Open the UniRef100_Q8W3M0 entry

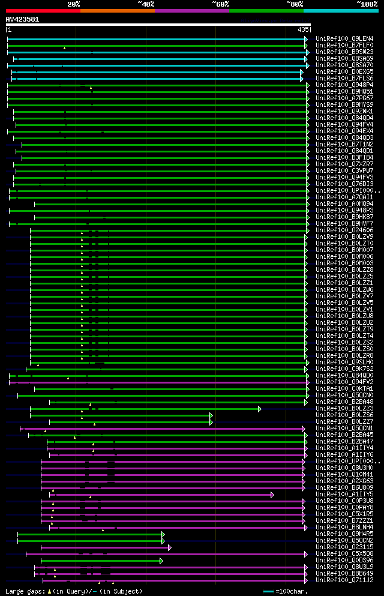344,468
